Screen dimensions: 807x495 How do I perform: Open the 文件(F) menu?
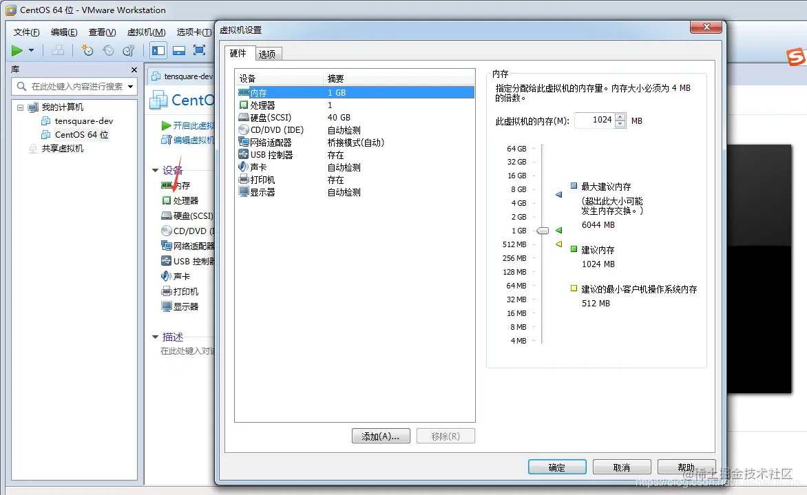click(26, 32)
